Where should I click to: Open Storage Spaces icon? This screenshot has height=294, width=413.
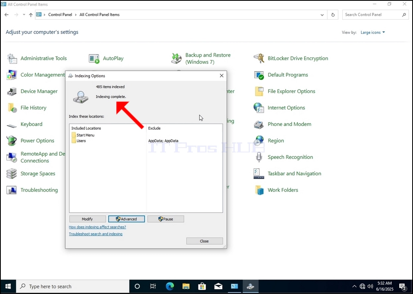pyautogui.click(x=12, y=174)
